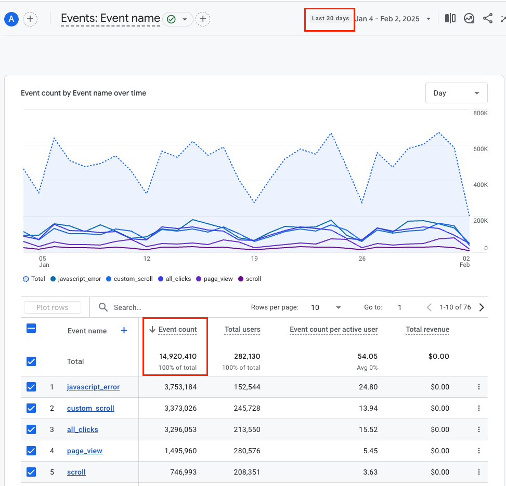Open the custom_scroll event link

click(90, 408)
